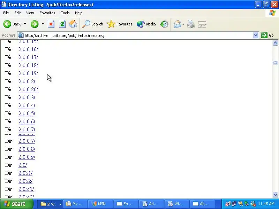Open the Favorites menu
279x209 pixels.
[x=47, y=13]
